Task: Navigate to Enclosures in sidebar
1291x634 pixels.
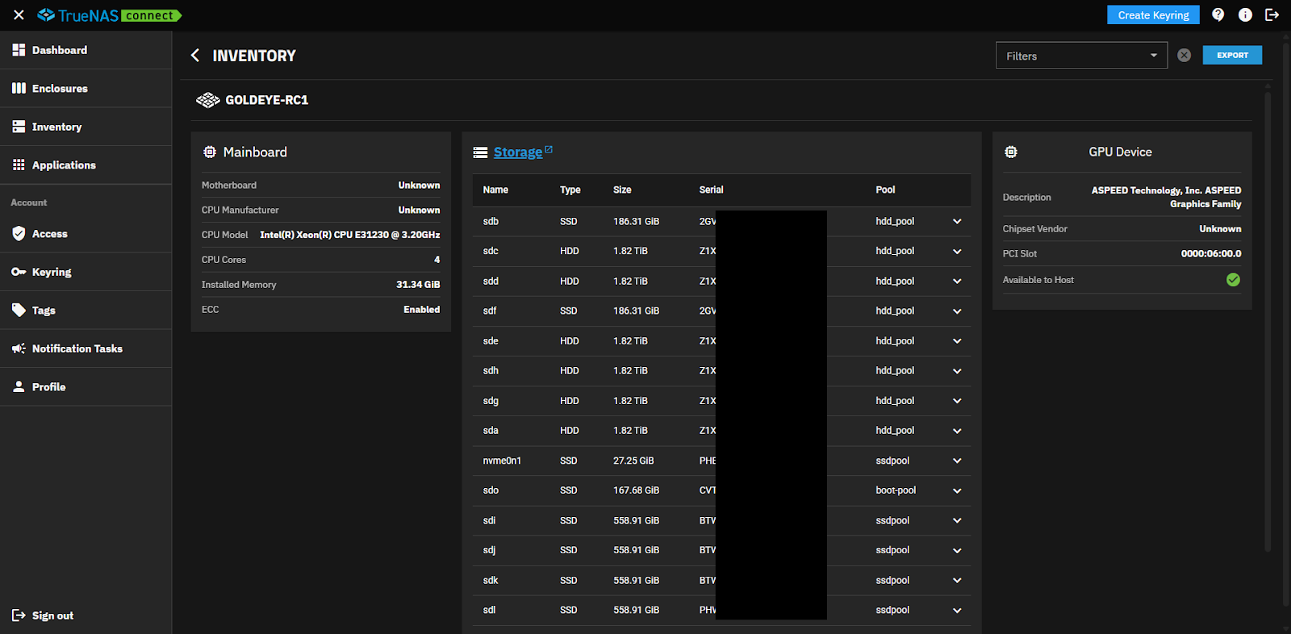Action: [x=60, y=89]
